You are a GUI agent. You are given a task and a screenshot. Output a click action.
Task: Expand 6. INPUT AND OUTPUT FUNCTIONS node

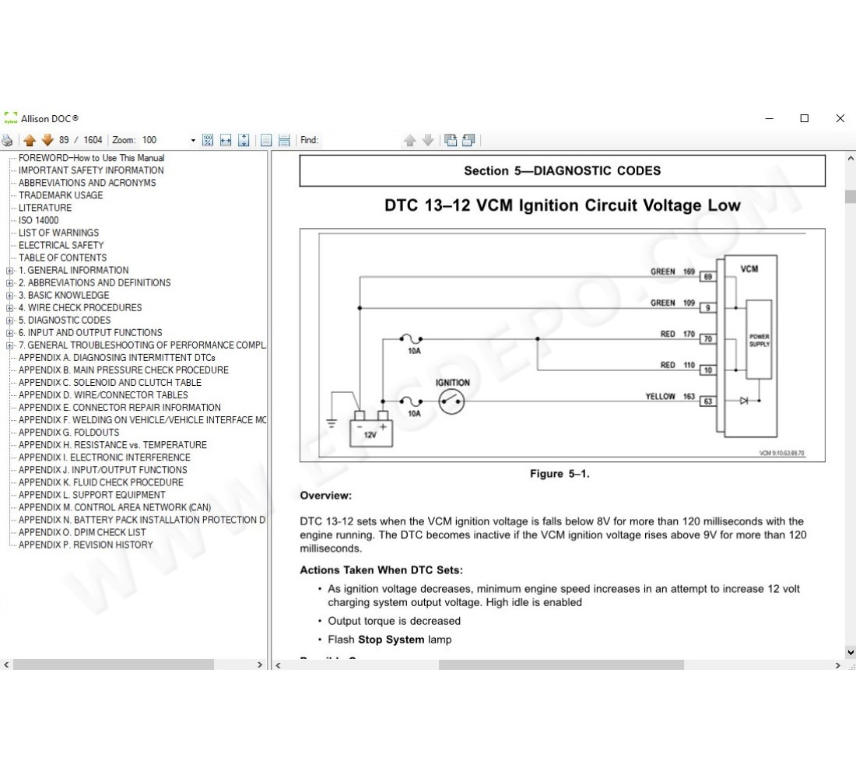(x=9, y=333)
